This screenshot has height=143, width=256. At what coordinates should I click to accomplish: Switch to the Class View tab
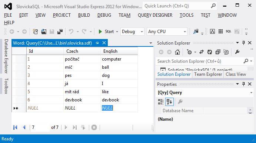pyautogui.click(x=236, y=74)
